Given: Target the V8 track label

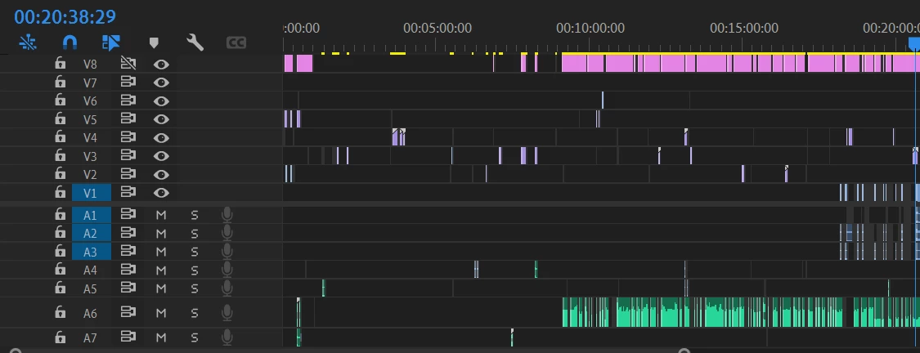Looking at the screenshot, I should pyautogui.click(x=90, y=64).
